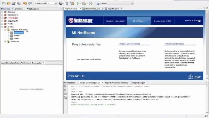This screenshot has height=118, width=209.
Task: Open the MenuPrincipal.java editor tab
Action: [x=93, y=9]
